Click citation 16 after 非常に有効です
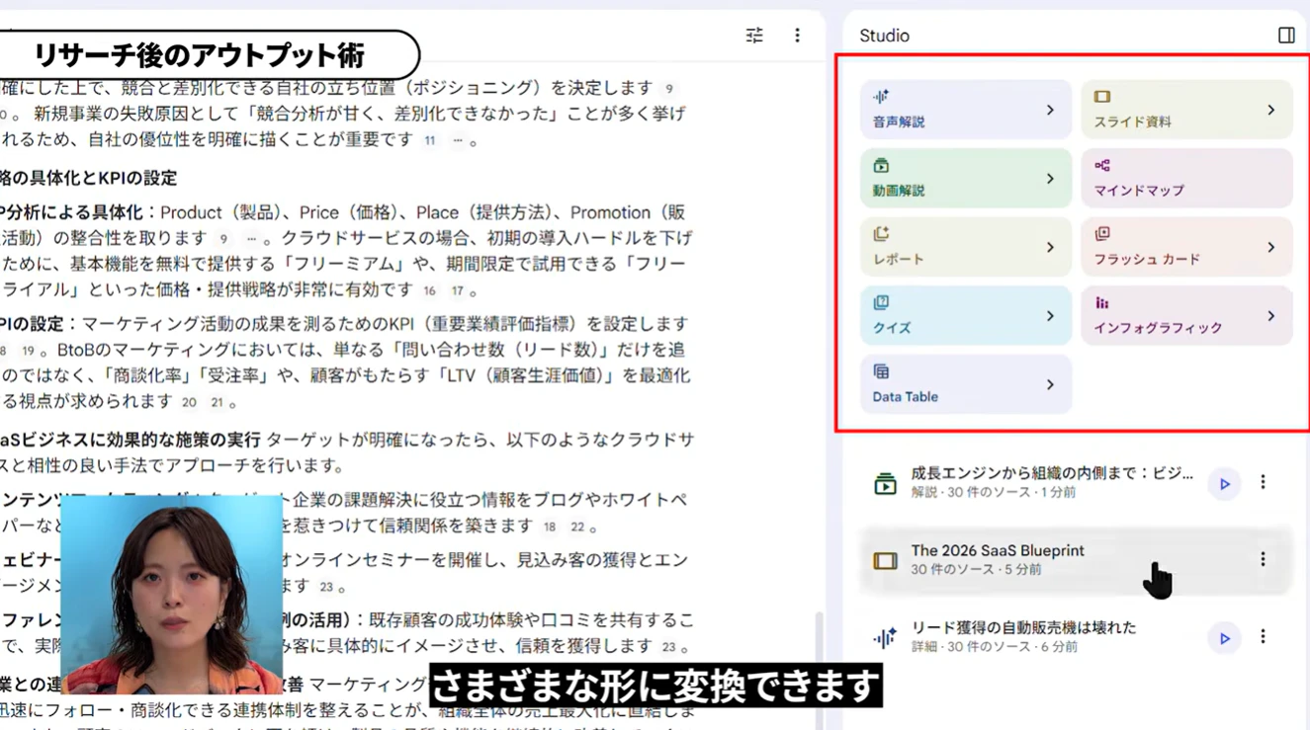Screen dimensions: 1310x730 tap(429, 291)
